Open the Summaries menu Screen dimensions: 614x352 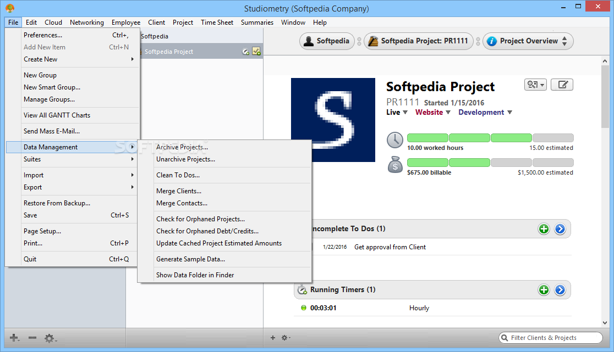[257, 23]
